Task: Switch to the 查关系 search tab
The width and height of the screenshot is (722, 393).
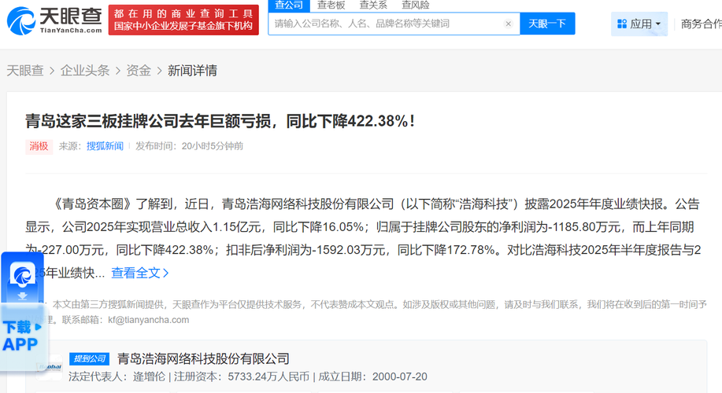Action: [373, 6]
